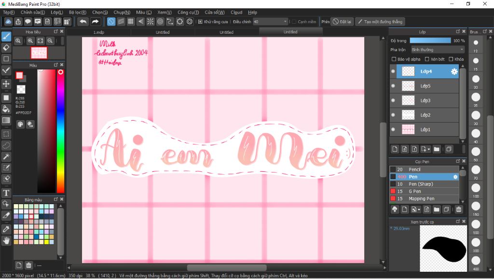Choose the Text tool
The height and width of the screenshot is (279, 494).
click(6, 193)
